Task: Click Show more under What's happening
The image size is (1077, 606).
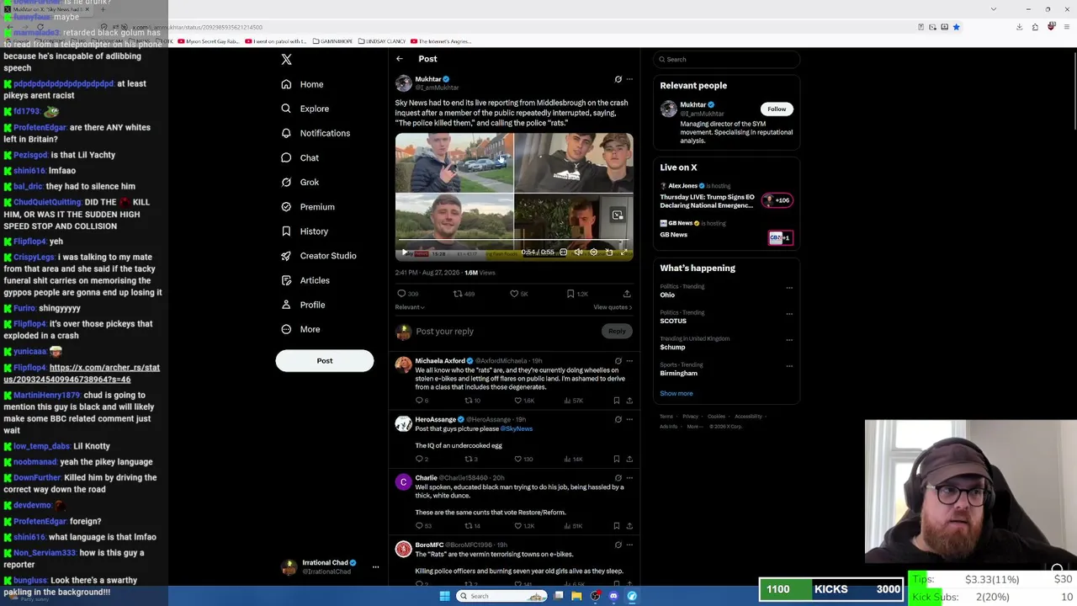Action: tap(676, 393)
